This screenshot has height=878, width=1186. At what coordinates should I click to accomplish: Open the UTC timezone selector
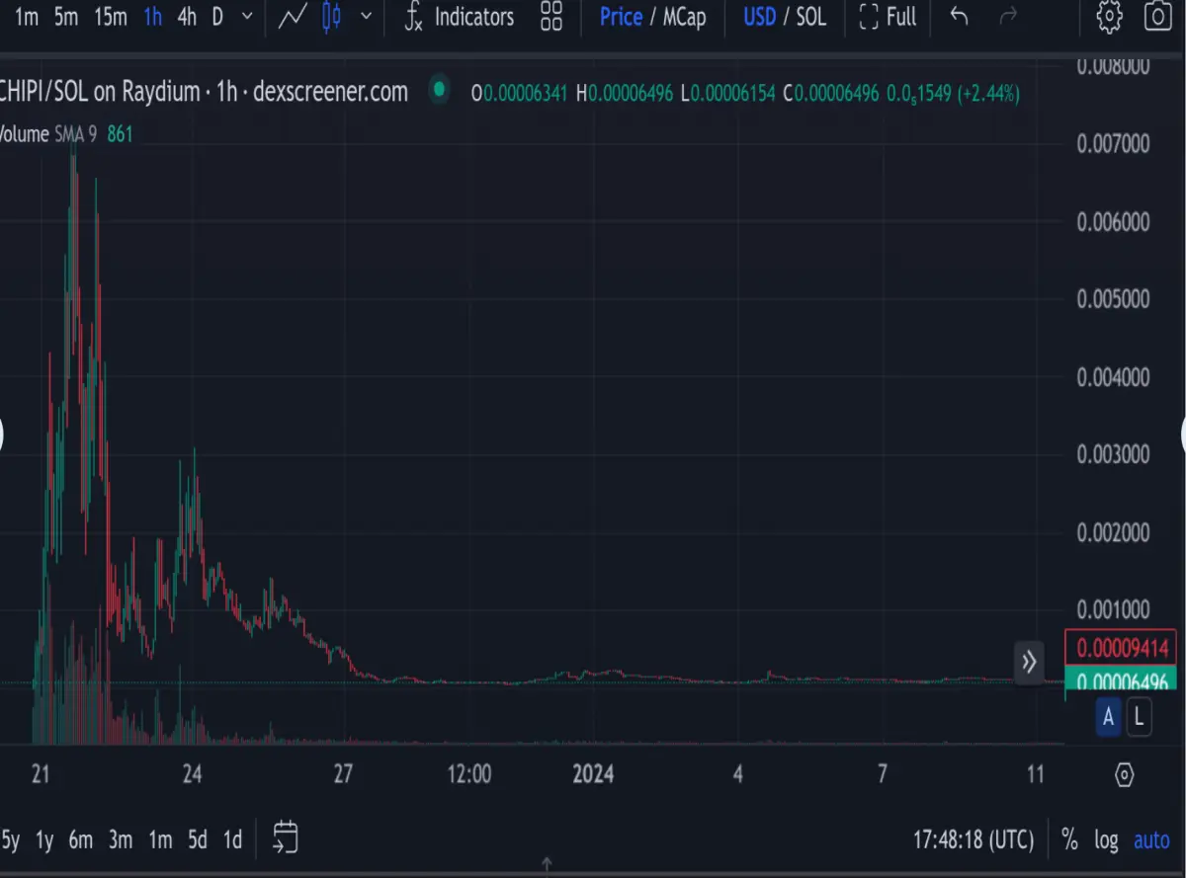pos(974,840)
